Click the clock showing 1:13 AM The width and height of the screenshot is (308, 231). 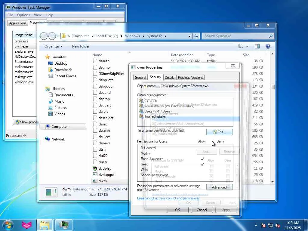pos(293,225)
